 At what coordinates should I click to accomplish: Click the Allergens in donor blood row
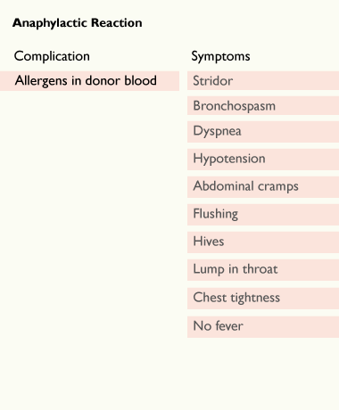89,81
